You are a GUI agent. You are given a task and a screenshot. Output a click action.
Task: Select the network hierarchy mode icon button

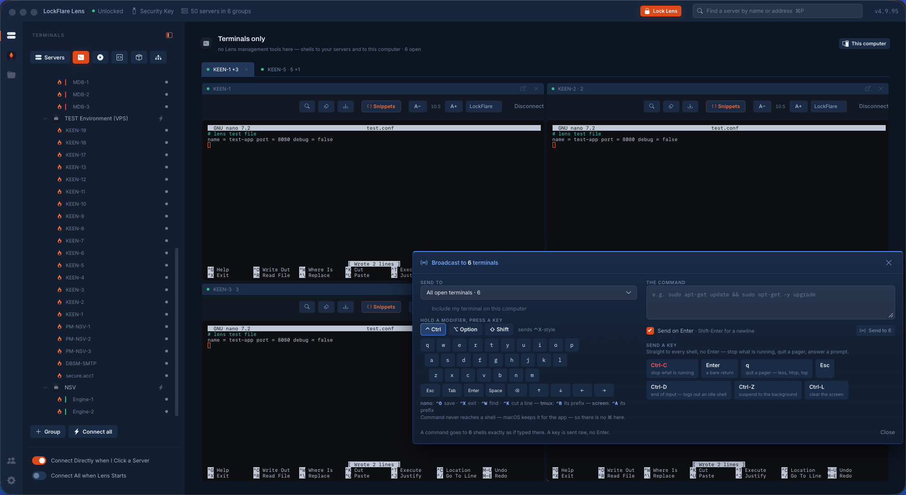pyautogui.click(x=159, y=58)
